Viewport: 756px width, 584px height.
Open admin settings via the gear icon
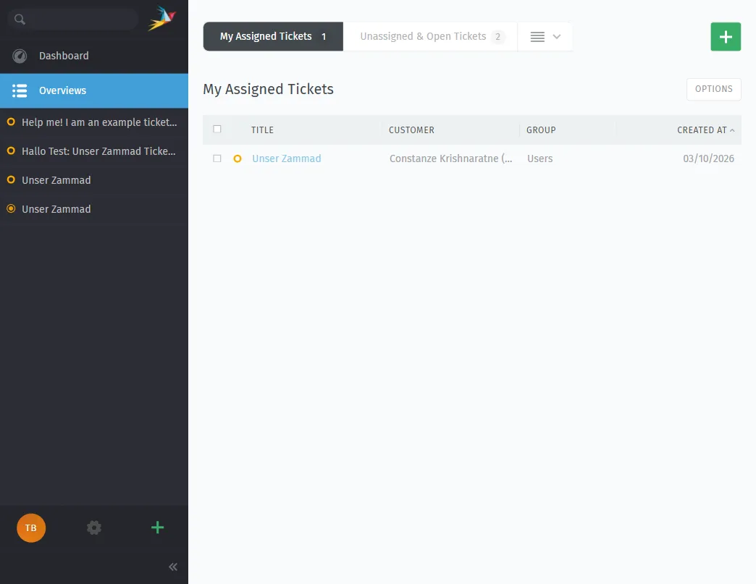[x=94, y=528]
